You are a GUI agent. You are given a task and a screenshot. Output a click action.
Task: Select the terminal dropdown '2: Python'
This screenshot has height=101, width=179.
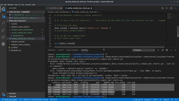pyautogui.click(x=143, y=50)
